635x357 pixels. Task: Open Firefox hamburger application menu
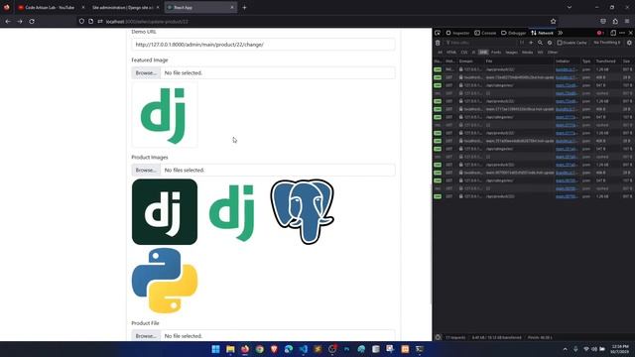[627, 22]
